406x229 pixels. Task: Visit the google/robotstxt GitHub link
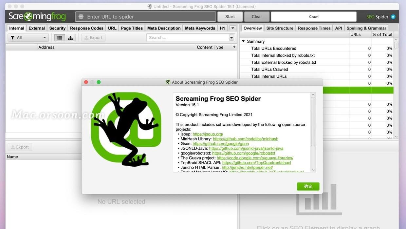pyautogui.click(x=244, y=153)
